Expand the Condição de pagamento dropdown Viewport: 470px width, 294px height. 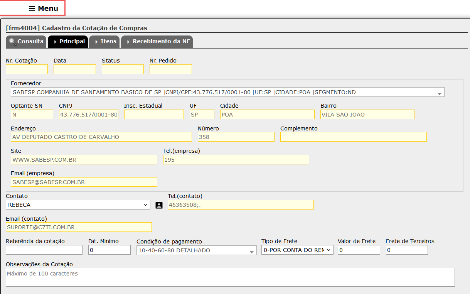(x=196, y=250)
